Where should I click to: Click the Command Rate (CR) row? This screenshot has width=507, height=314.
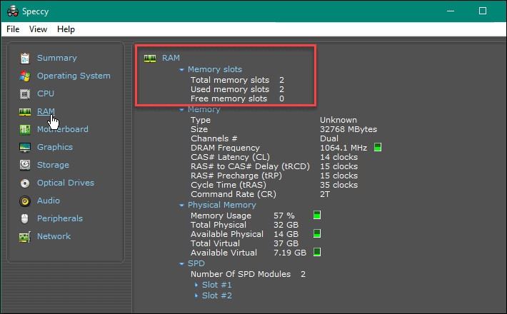tap(261, 195)
